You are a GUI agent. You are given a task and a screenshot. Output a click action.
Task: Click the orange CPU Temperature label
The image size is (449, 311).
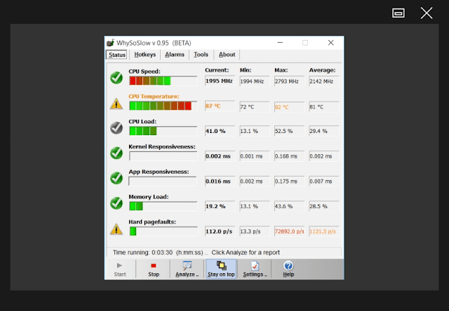coord(154,97)
